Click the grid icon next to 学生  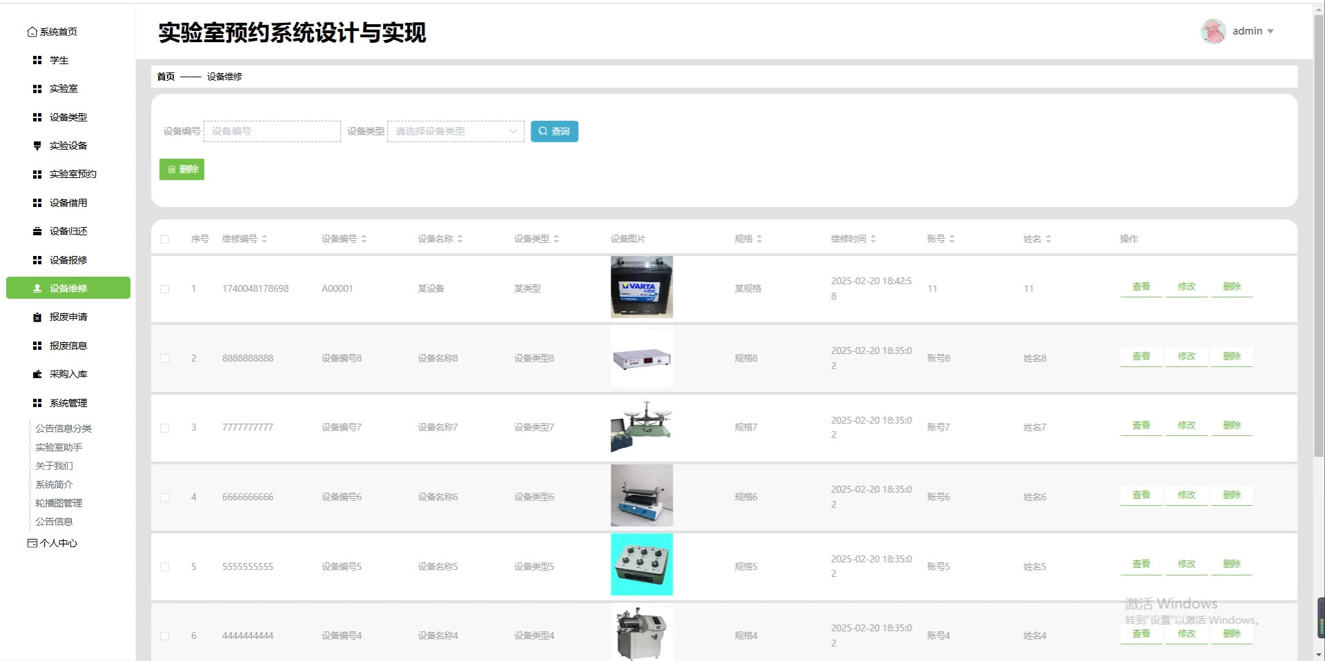coord(37,61)
